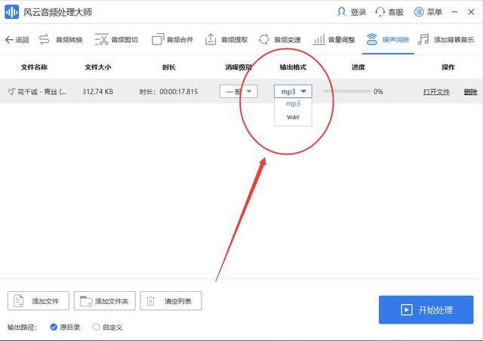
Task: Click the add background music (添加背景音乐) note icon
Action: [x=423, y=39]
